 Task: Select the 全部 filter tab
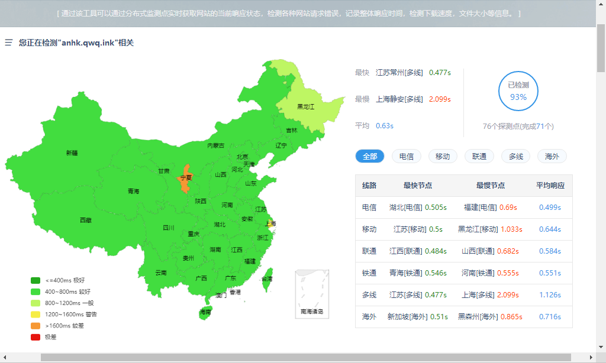pos(370,157)
